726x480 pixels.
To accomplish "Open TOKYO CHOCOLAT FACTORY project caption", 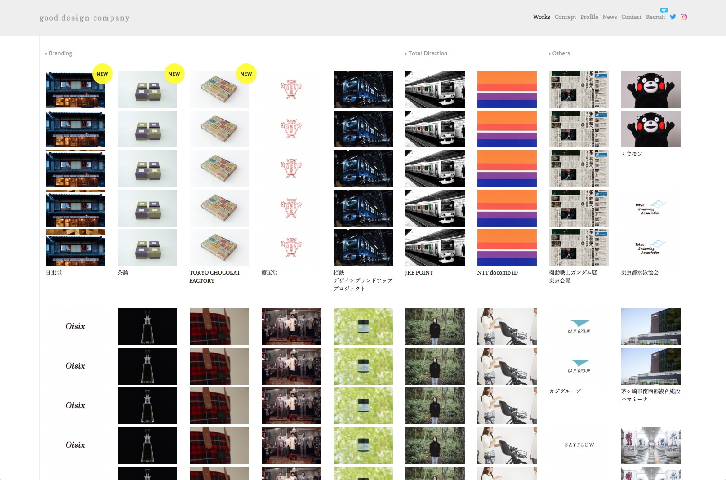I will coord(215,277).
